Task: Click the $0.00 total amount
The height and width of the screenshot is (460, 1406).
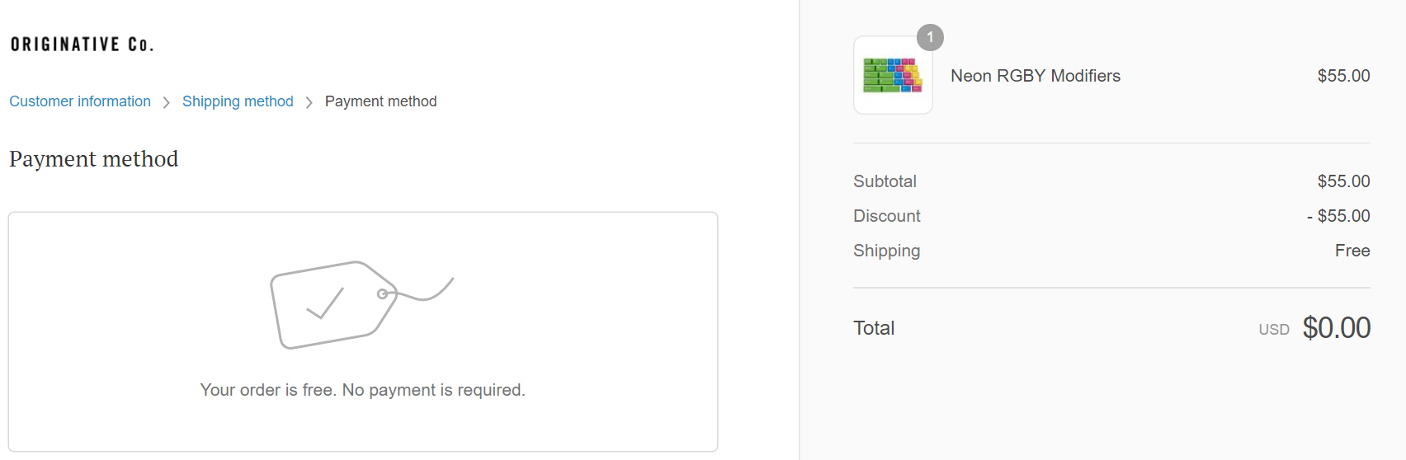Action: point(1337,328)
